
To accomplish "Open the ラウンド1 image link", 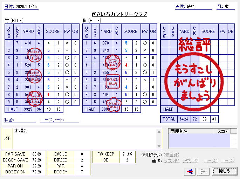I will [172, 161].
